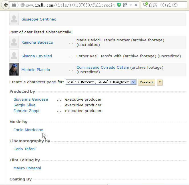Click the stop loading X icon
The image size is (189, 185).
pos(136,5)
